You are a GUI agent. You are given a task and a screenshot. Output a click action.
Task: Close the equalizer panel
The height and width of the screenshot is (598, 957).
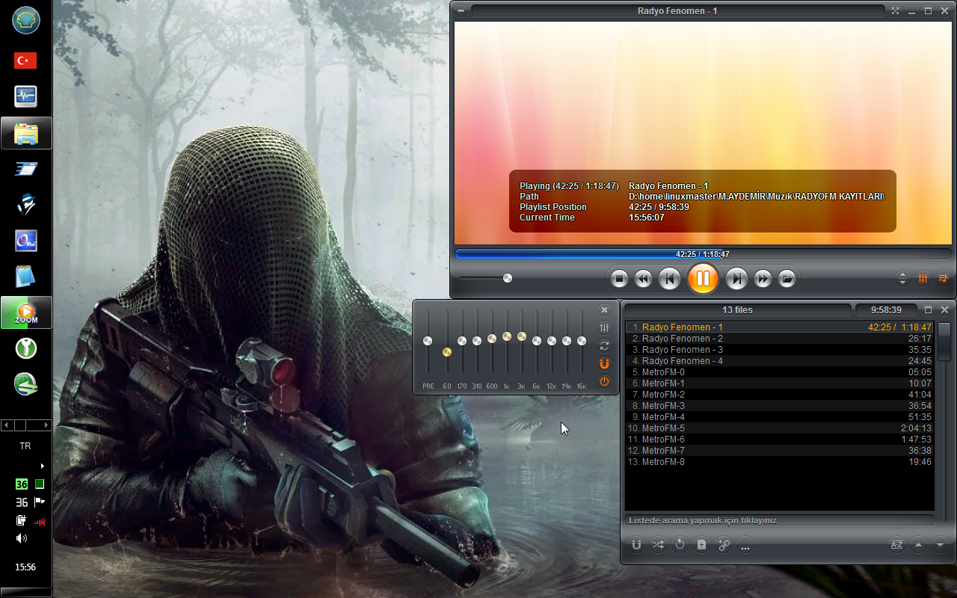tap(605, 309)
